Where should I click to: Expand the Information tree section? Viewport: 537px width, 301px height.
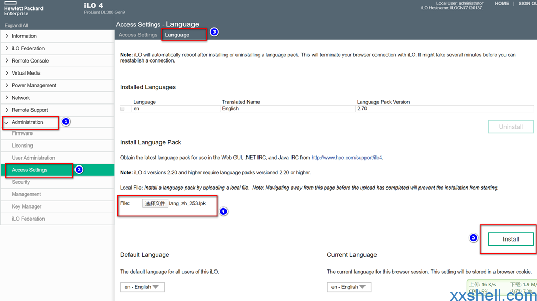(x=6, y=36)
